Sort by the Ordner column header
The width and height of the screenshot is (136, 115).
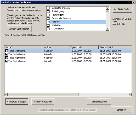click(x=56, y=47)
